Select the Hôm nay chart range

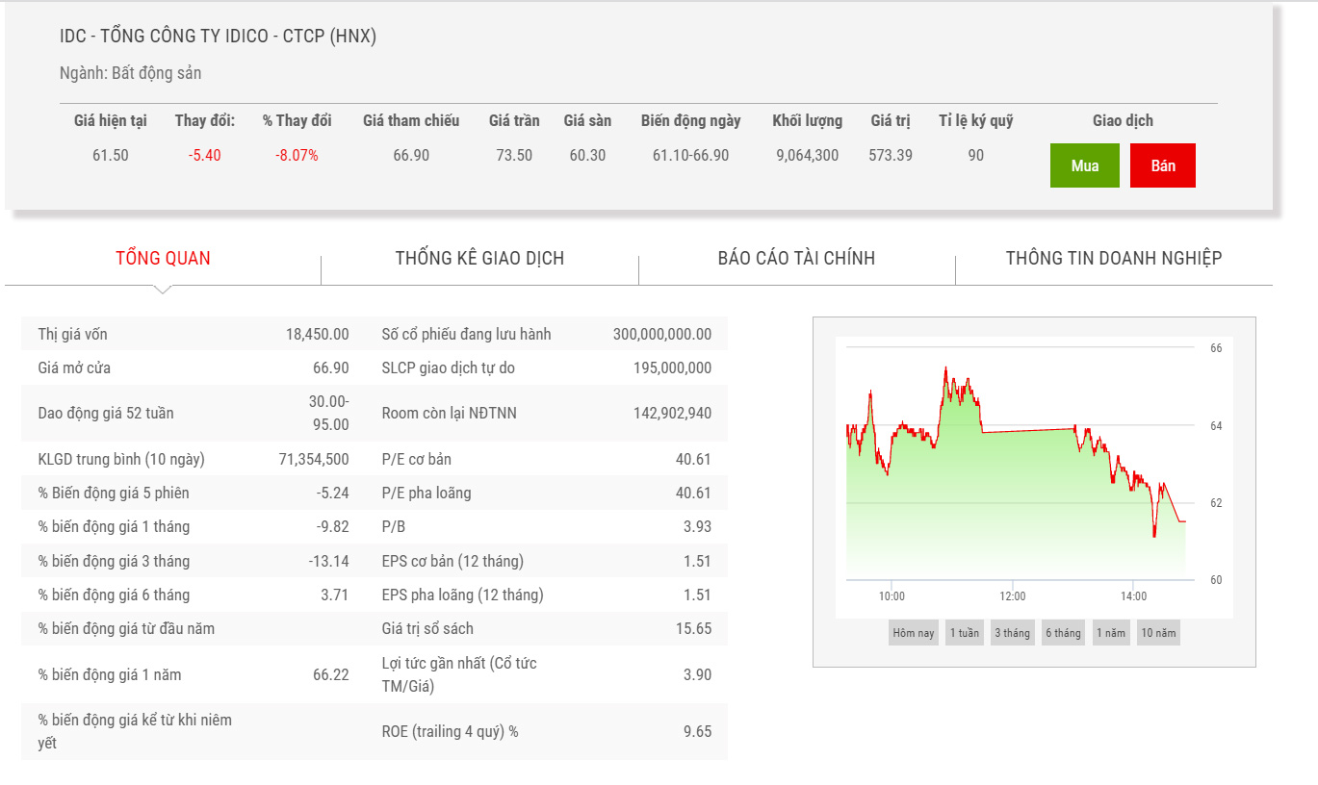[913, 633]
